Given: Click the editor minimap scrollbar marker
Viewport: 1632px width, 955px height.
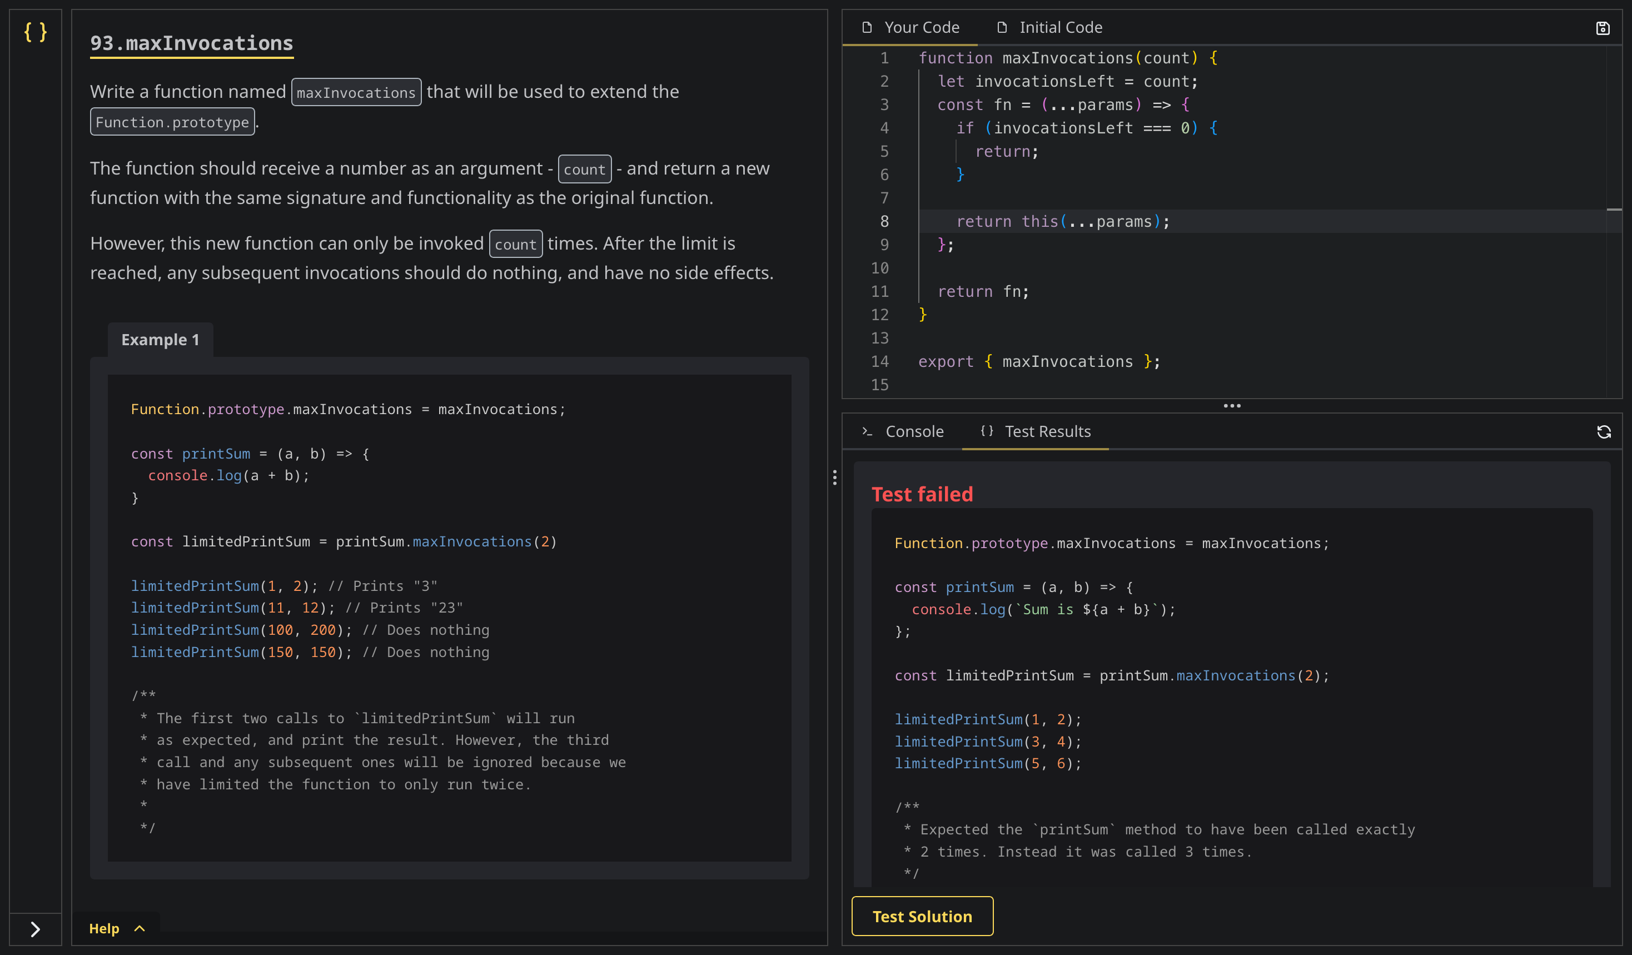Looking at the screenshot, I should click(1614, 210).
